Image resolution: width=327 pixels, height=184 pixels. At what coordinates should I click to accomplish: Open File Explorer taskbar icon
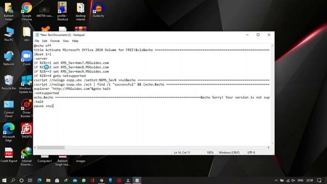click(x=48, y=180)
